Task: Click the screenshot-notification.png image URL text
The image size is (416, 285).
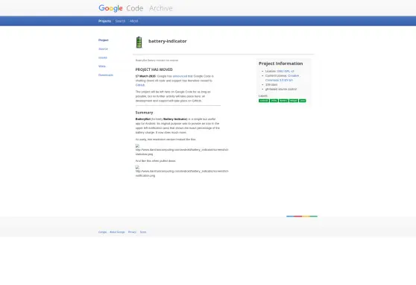Action: coord(182,173)
